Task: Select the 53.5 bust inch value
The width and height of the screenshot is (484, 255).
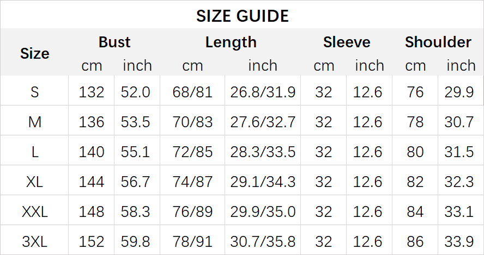Action: click(x=136, y=122)
